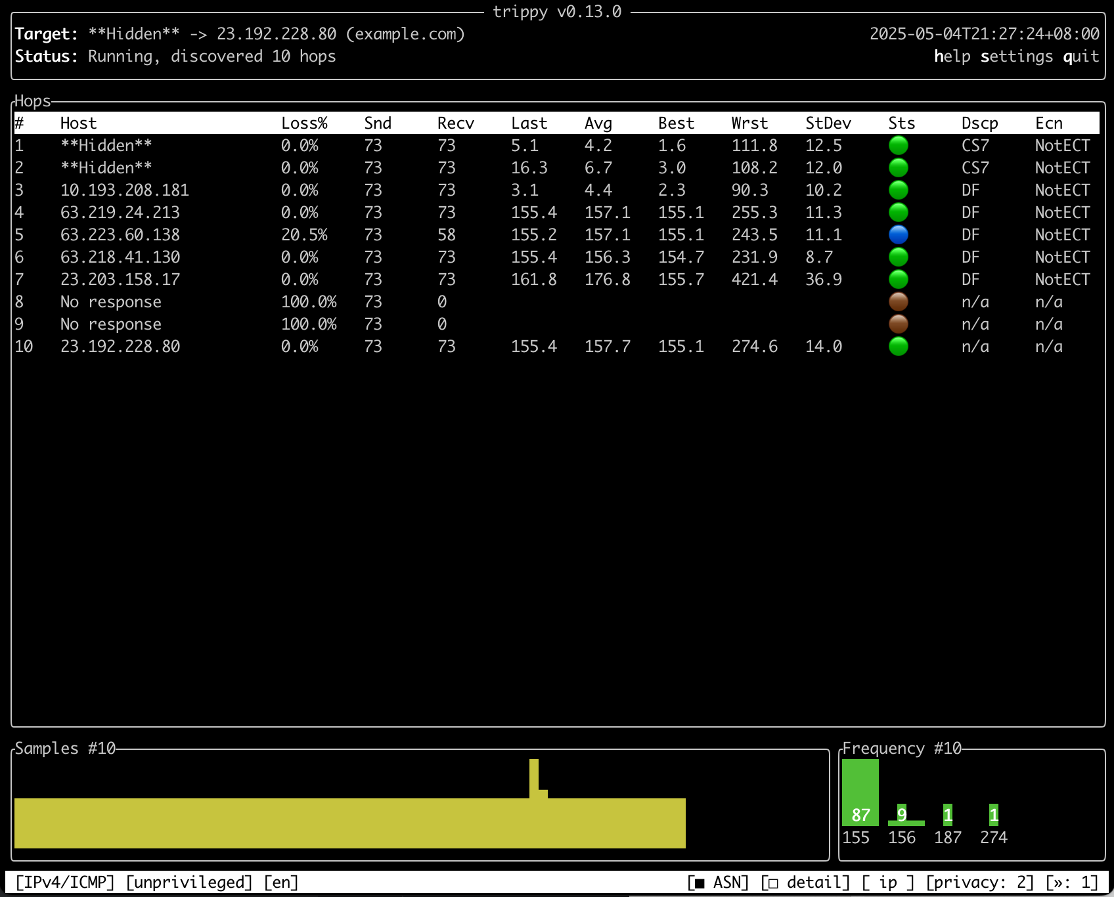Click the brown status dot for hop 9
Viewport: 1114px width, 897px height.
click(898, 324)
